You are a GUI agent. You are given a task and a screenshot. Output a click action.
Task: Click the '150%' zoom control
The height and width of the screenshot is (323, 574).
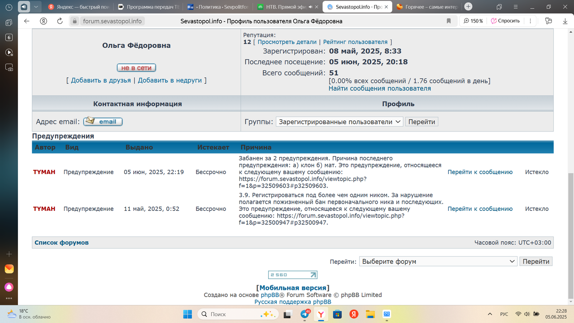473,21
